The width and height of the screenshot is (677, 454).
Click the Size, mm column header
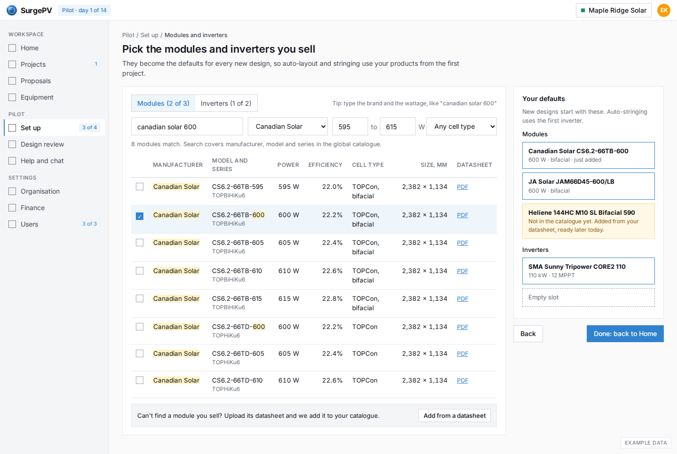(434, 165)
